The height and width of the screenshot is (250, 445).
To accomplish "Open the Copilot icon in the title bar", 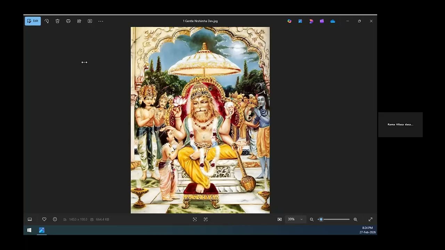I will (289, 21).
